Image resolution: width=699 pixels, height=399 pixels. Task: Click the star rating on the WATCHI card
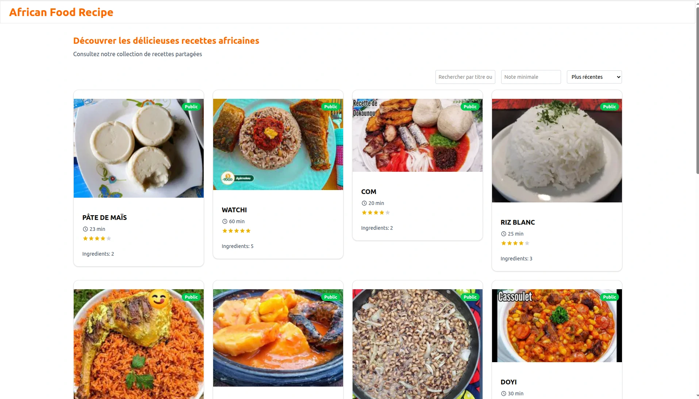coord(236,231)
